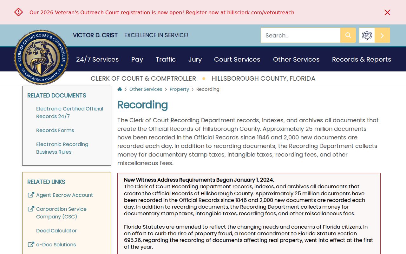Expand the Other Services navigation menu

296,59
